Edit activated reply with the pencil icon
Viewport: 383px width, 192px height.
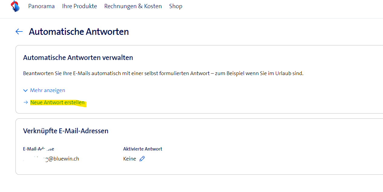[x=142, y=159]
